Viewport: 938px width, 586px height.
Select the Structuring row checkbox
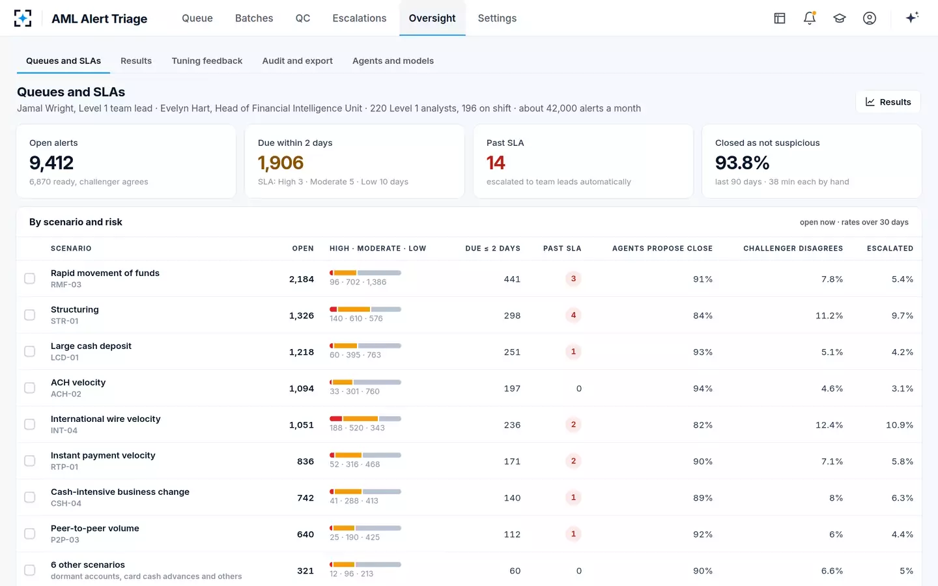pyautogui.click(x=30, y=315)
